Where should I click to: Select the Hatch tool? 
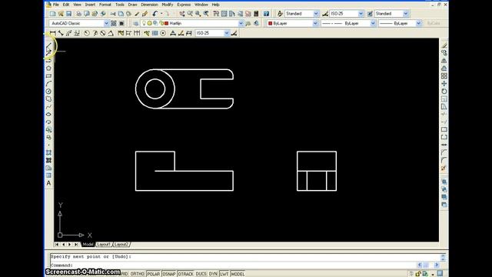(48, 152)
